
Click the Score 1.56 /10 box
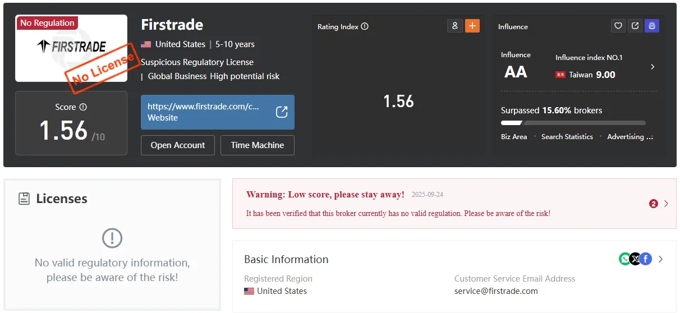[x=71, y=123]
